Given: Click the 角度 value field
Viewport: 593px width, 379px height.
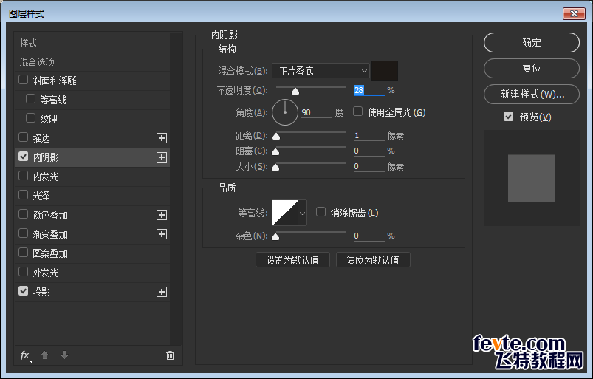Looking at the screenshot, I should pos(317,113).
